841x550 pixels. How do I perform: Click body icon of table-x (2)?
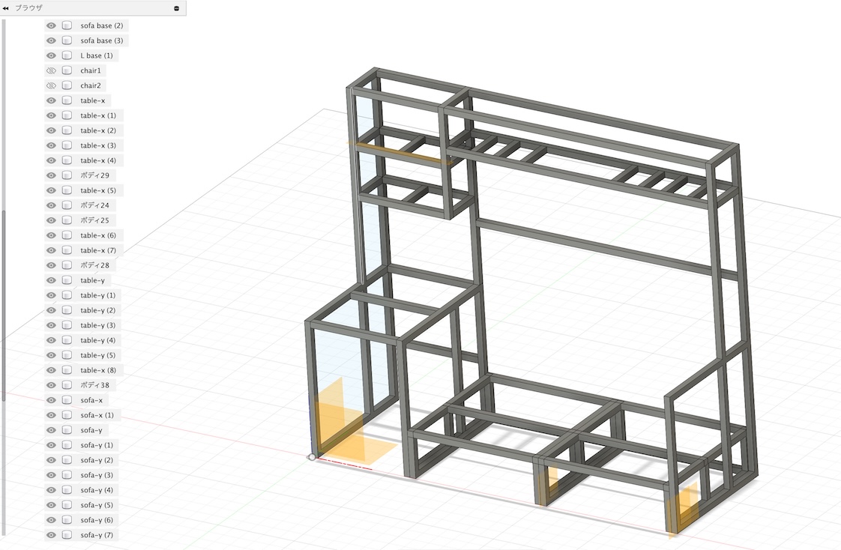click(x=67, y=131)
